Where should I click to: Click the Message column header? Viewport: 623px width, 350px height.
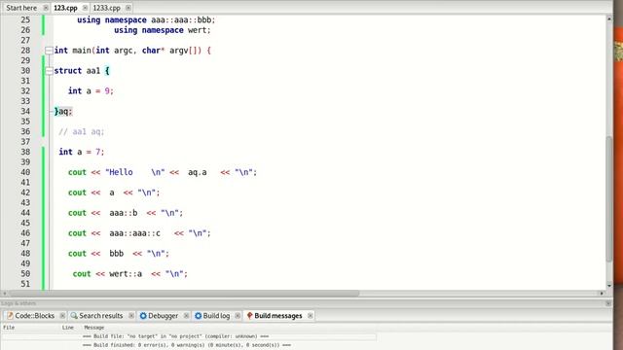pos(94,328)
